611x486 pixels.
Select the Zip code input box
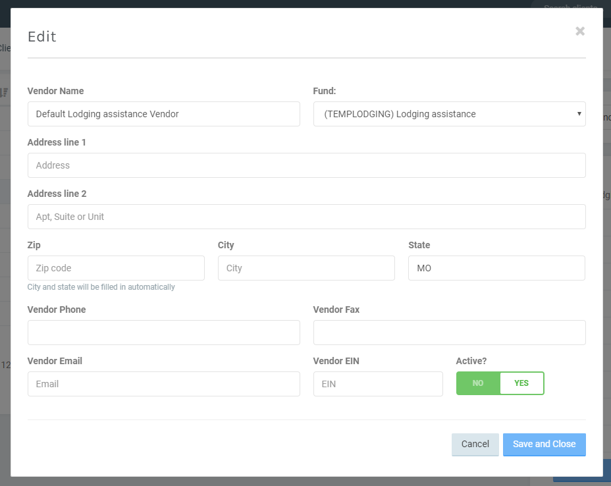point(116,268)
